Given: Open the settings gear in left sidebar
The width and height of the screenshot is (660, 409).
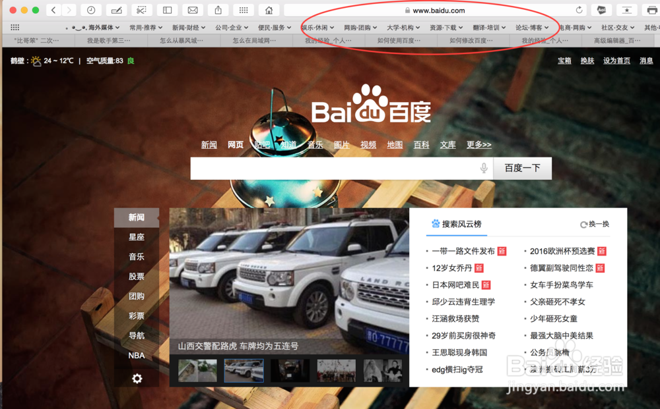Looking at the screenshot, I should coord(137,378).
